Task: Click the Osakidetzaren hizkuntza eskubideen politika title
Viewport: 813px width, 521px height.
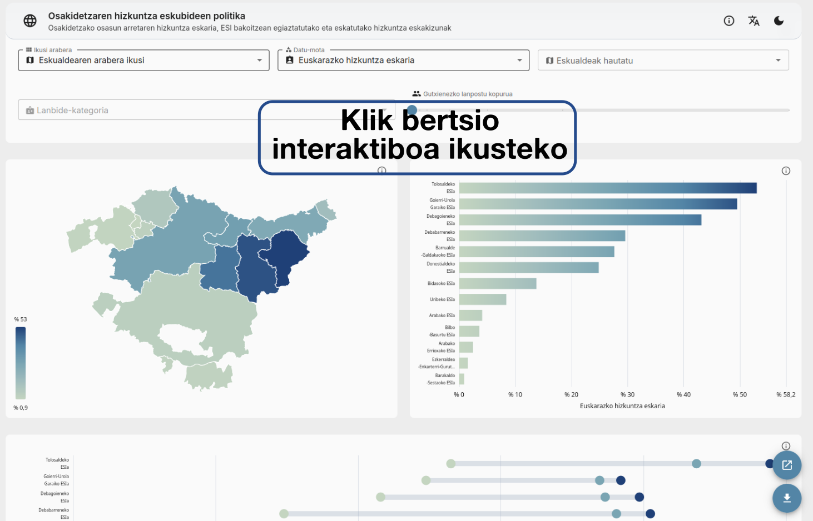Action: [147, 16]
